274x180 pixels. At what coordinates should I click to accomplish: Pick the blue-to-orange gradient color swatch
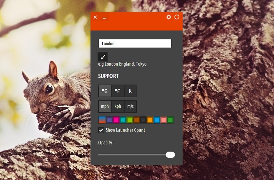pos(102,120)
